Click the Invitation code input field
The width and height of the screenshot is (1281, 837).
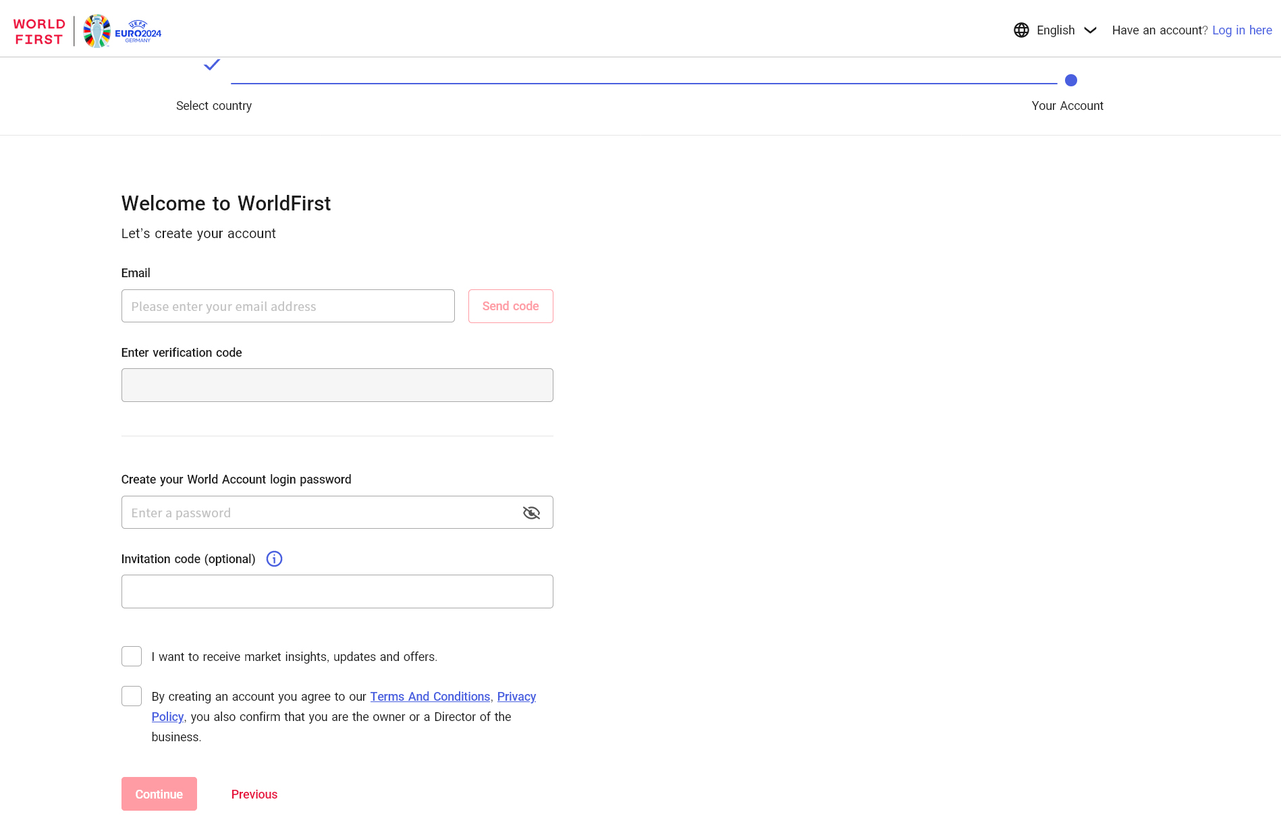(x=337, y=591)
